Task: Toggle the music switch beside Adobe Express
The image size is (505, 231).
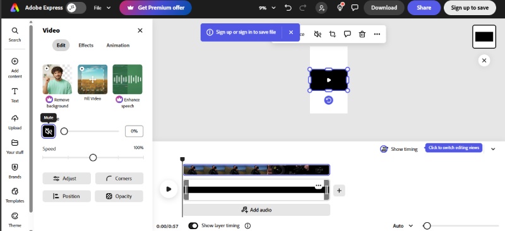Action: pos(76,8)
